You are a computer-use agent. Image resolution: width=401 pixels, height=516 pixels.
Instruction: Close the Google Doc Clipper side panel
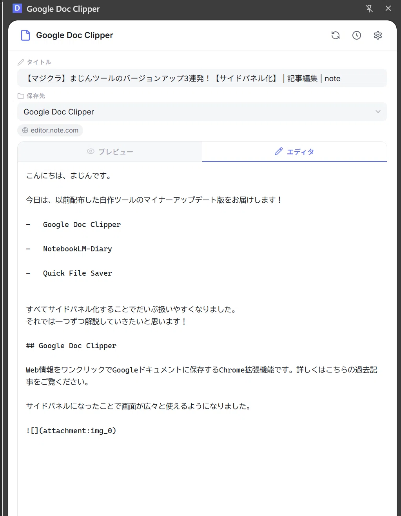(x=388, y=9)
